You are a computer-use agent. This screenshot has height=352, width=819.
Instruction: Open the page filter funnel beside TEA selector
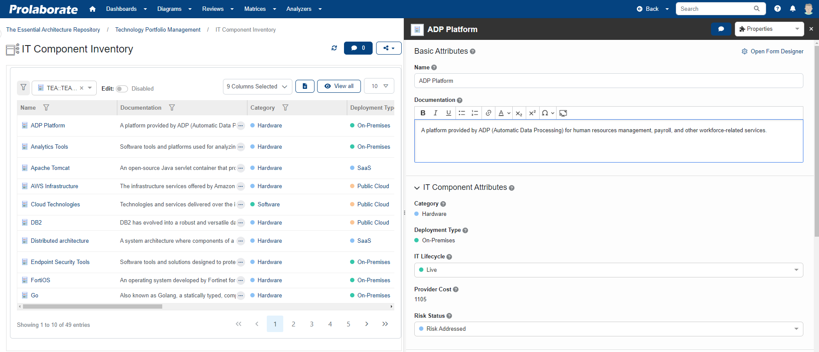coord(23,88)
